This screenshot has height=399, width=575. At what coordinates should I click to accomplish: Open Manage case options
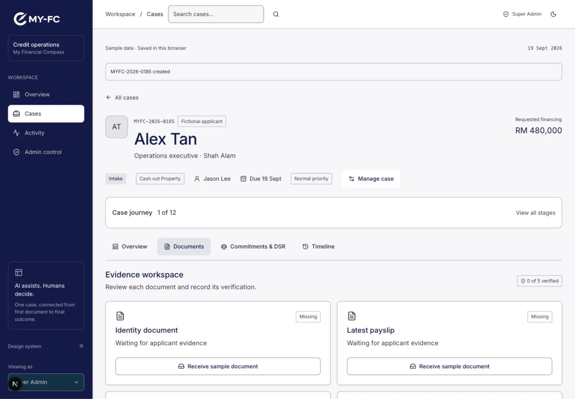tap(371, 179)
